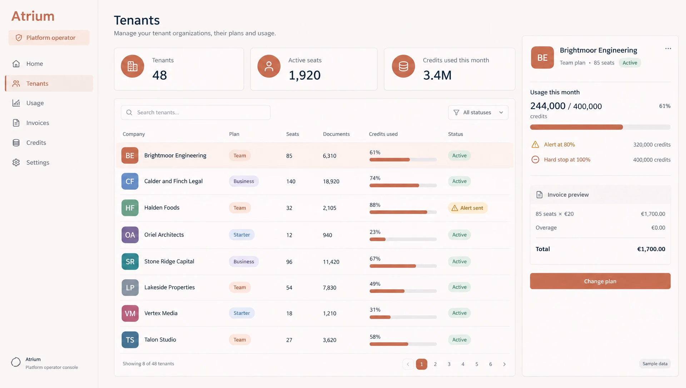Click the magnifier icon in search box
Screen dimensions: 686x388
click(x=129, y=113)
